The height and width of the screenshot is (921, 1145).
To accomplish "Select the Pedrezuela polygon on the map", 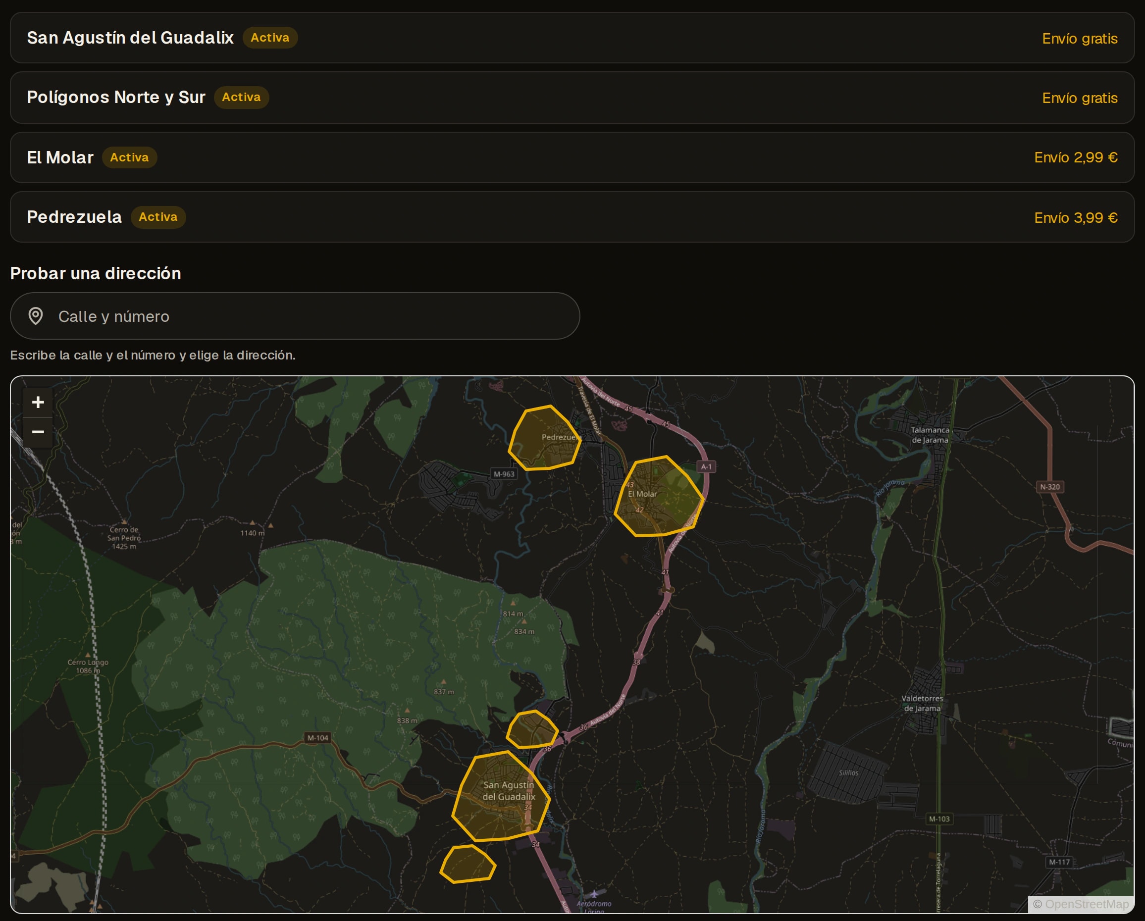I will [x=544, y=439].
